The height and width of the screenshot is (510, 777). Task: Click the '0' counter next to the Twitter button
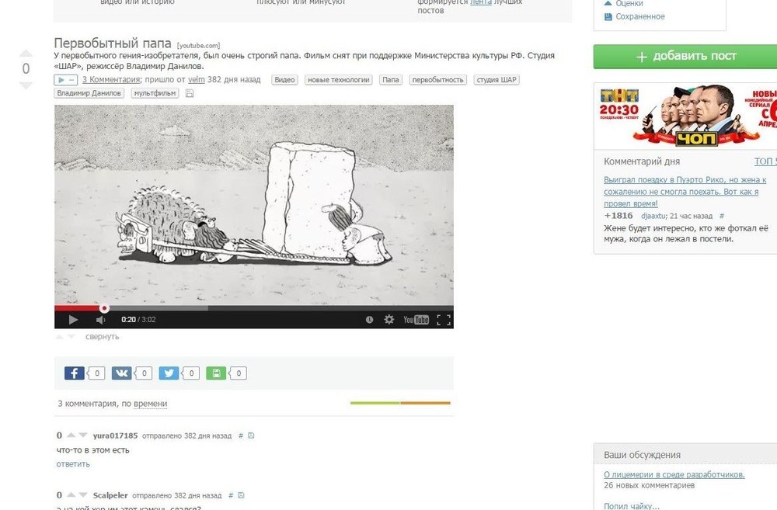tap(191, 373)
